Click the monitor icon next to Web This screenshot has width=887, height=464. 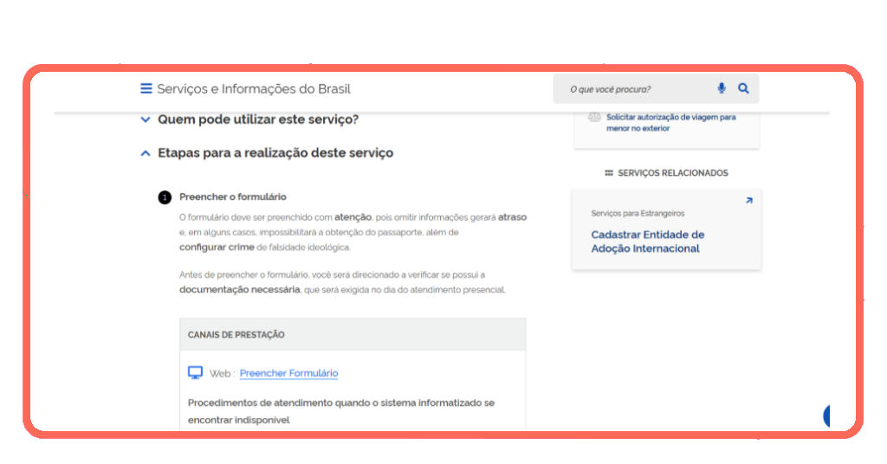tap(195, 372)
